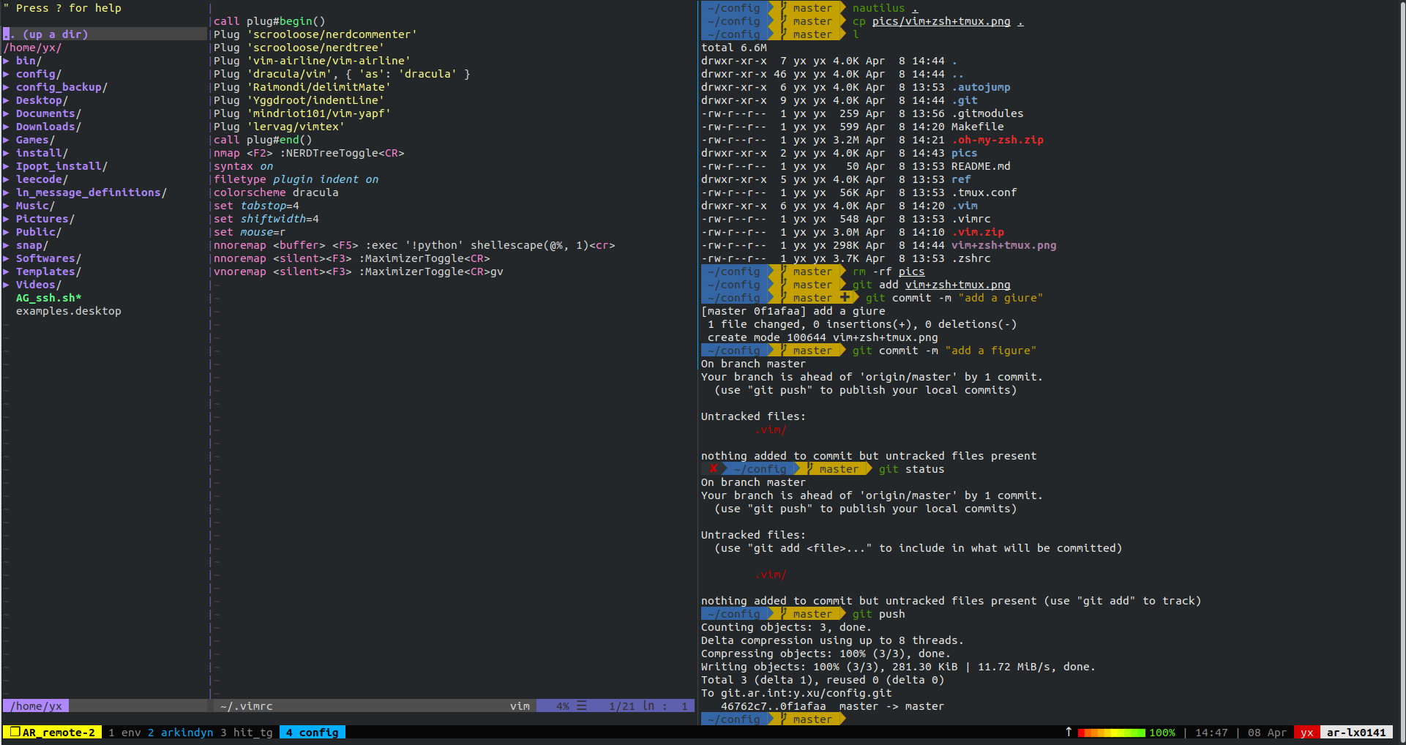Click the 'ar-lx0141' hostname segment

pyautogui.click(x=1356, y=733)
